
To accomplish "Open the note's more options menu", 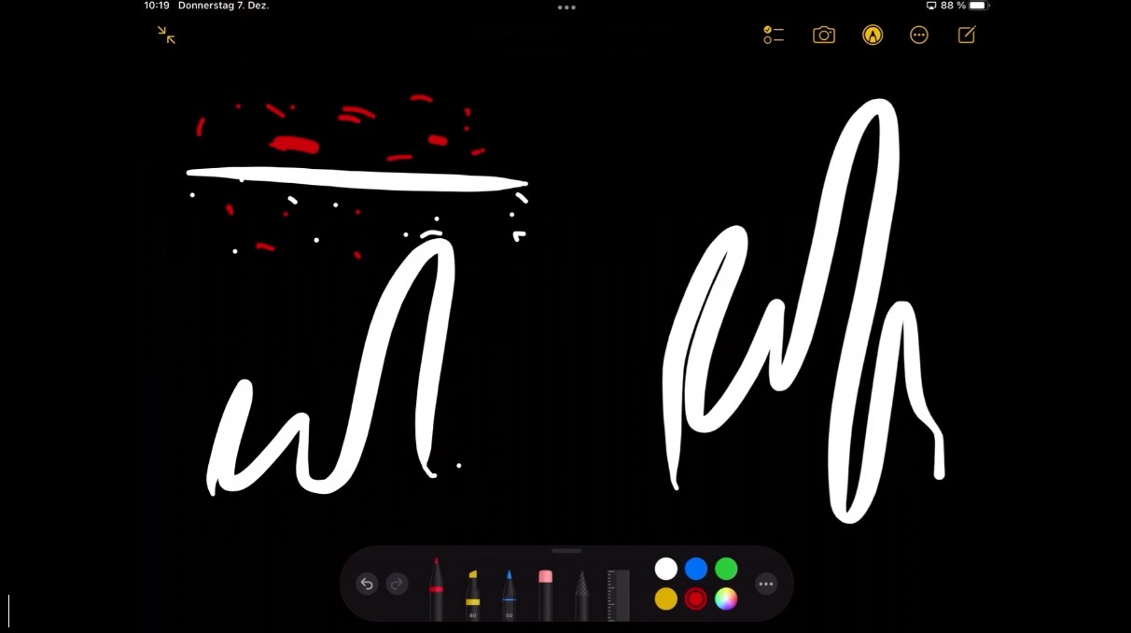I will [x=919, y=35].
